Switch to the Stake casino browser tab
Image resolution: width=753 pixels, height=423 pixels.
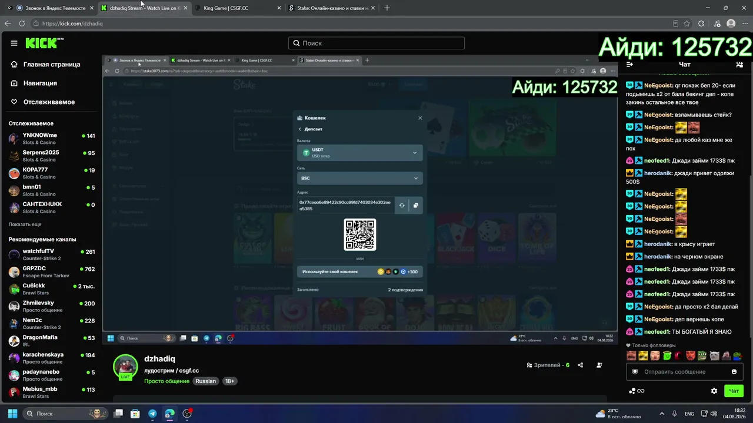[x=331, y=8]
